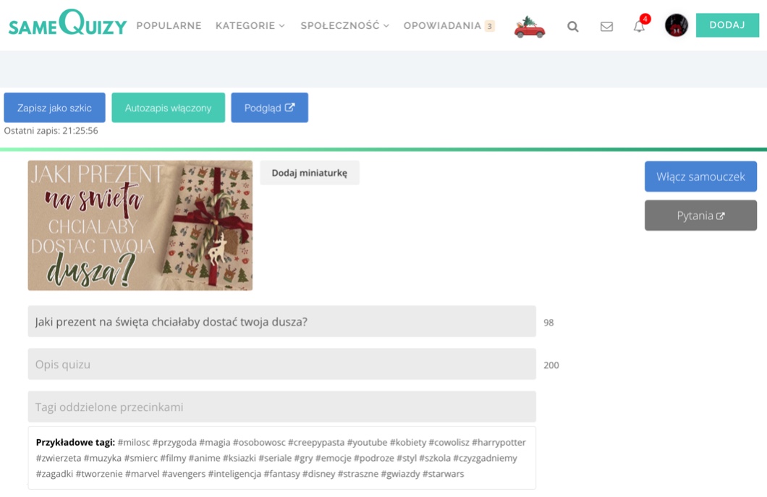Toggle the Włącz samouczek tutorial button
767x497 pixels.
[x=700, y=177]
